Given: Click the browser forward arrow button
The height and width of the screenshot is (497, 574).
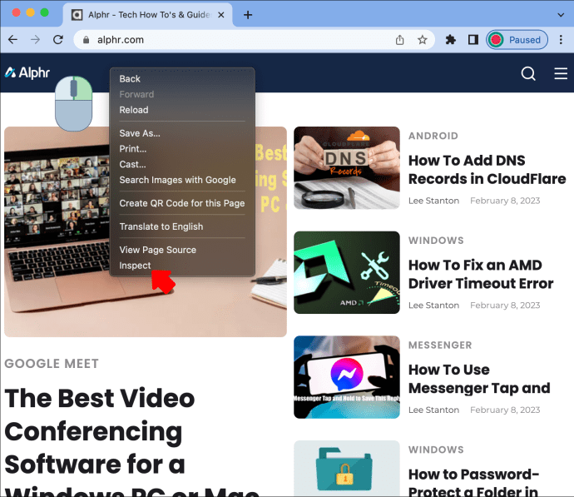Looking at the screenshot, I should tap(35, 40).
